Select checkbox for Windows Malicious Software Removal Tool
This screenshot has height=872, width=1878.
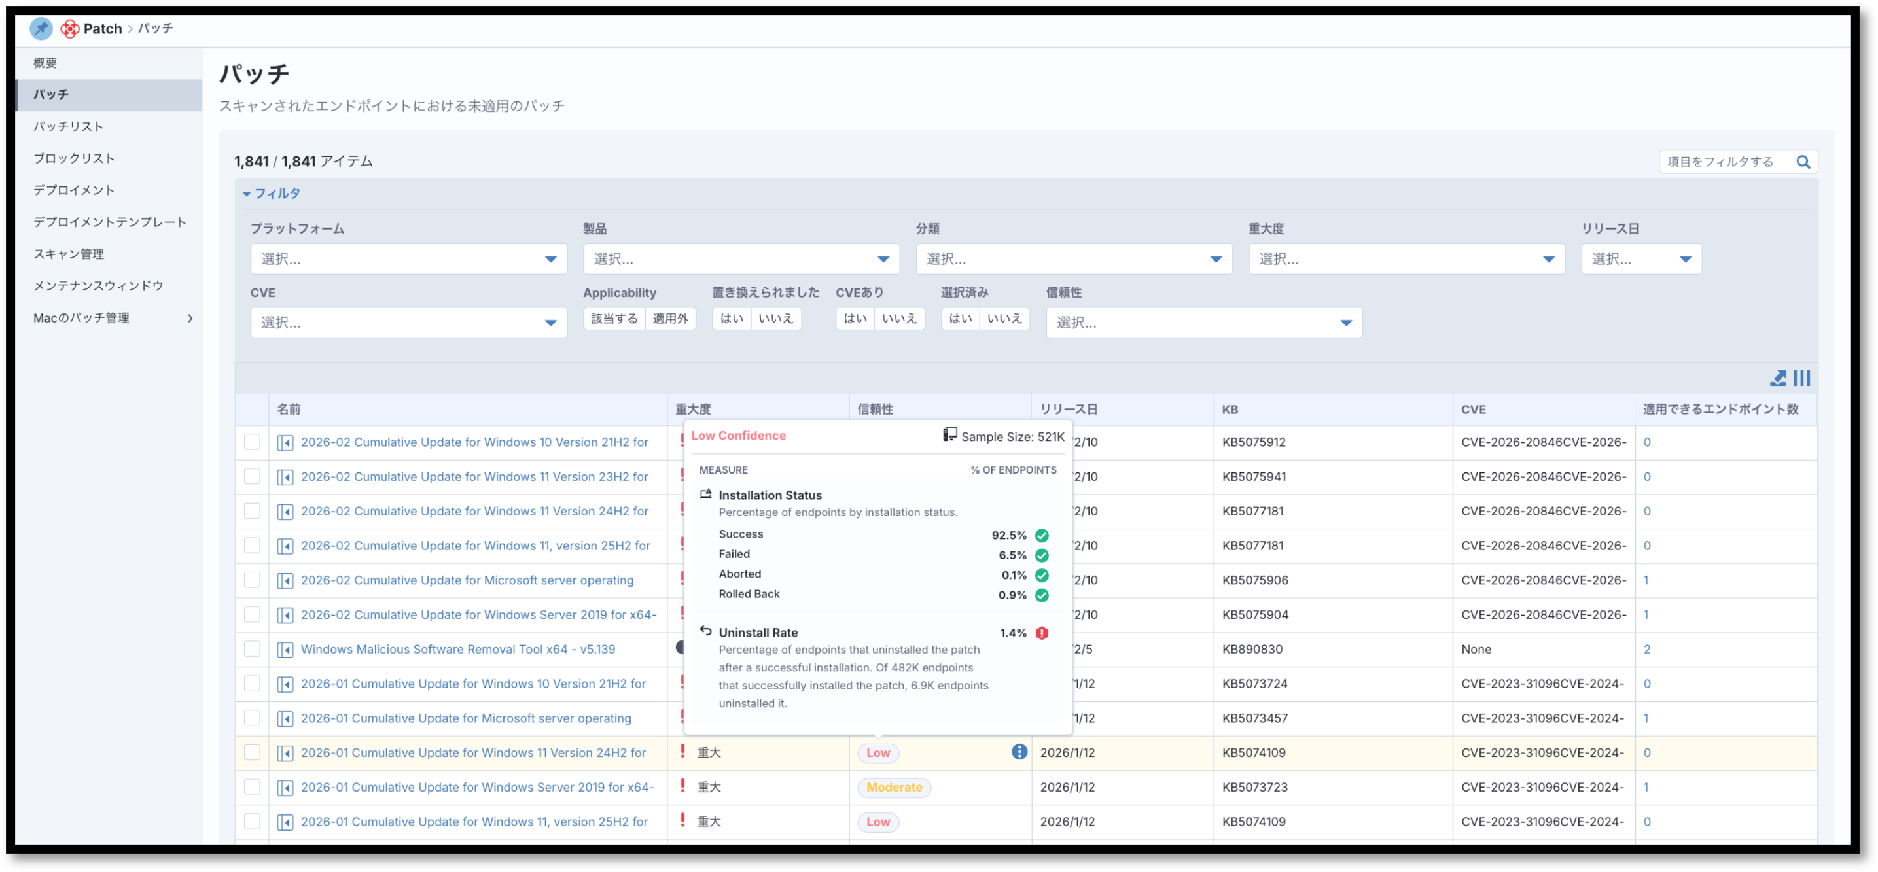252,649
